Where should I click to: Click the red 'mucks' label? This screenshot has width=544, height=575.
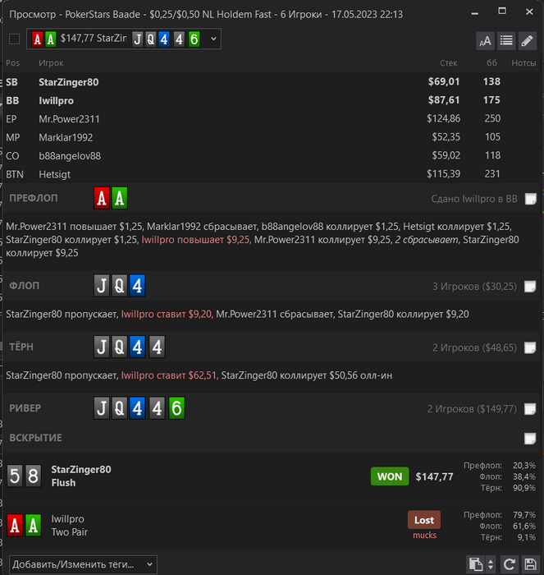tap(424, 536)
